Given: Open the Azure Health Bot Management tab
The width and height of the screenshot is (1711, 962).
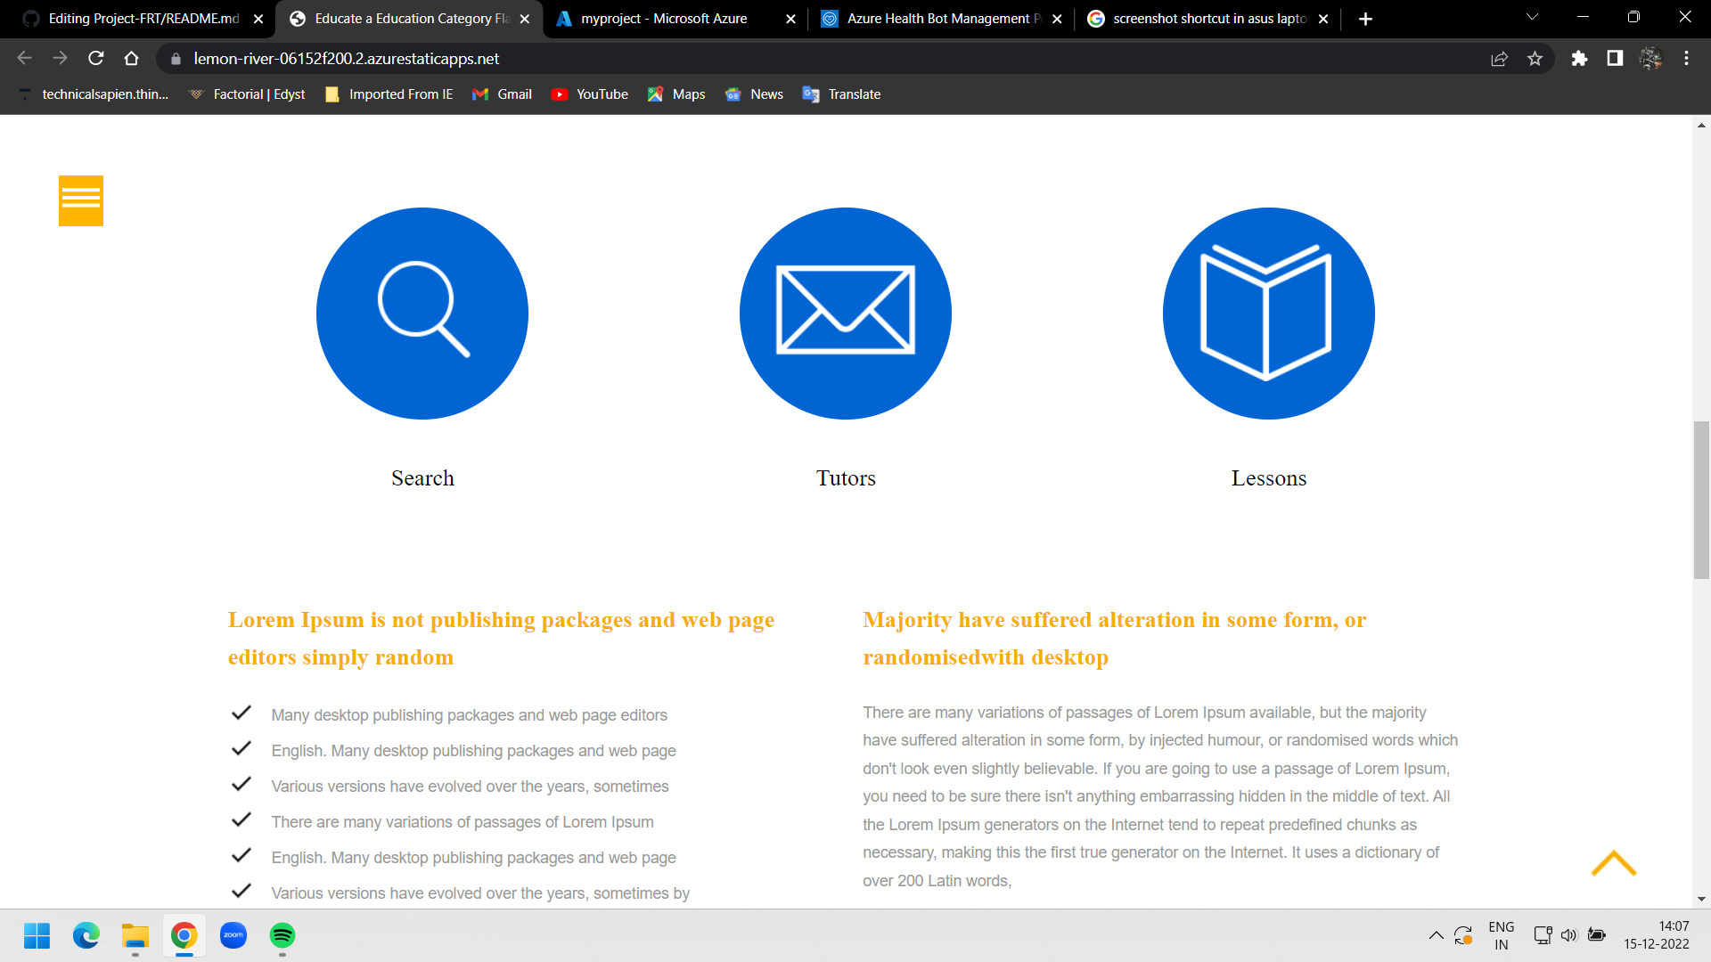Looking at the screenshot, I should click(931, 18).
